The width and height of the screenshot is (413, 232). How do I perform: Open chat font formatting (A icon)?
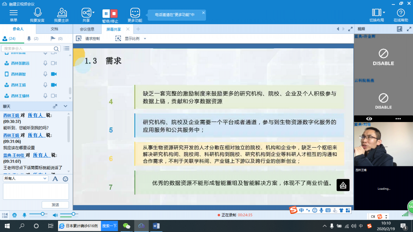point(55,178)
